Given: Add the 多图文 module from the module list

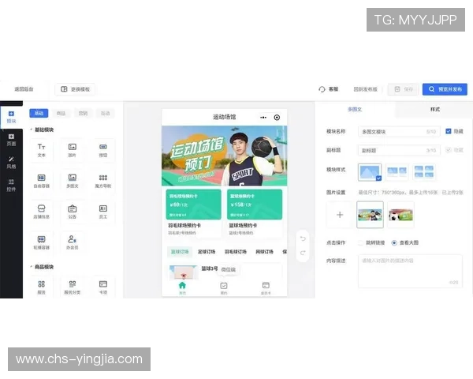Looking at the screenshot, I should pyautogui.click(x=73, y=181).
